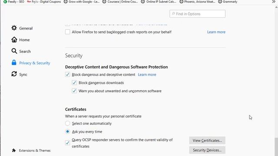This screenshot has height=156, width=278.
Task: Open Fry's - Digital Coupons bookmark
Action: 44,2
